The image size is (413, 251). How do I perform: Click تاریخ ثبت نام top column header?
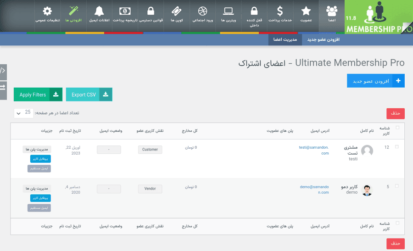pyautogui.click(x=70, y=131)
